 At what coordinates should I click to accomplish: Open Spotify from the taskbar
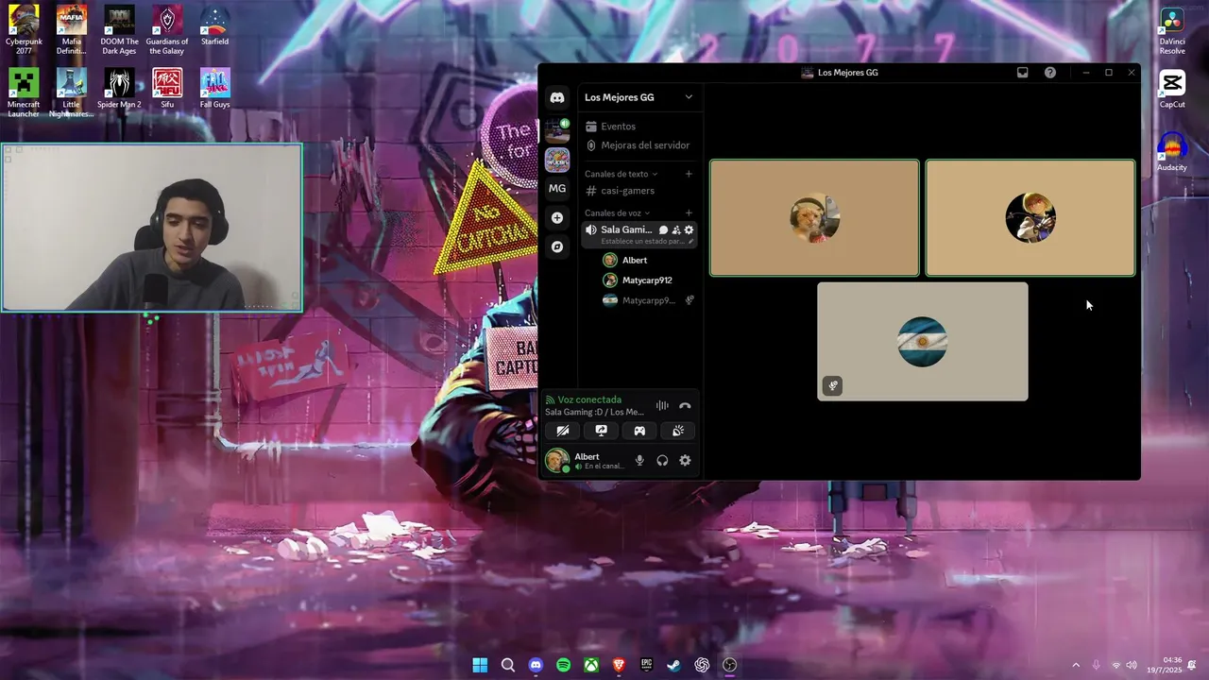click(x=563, y=665)
